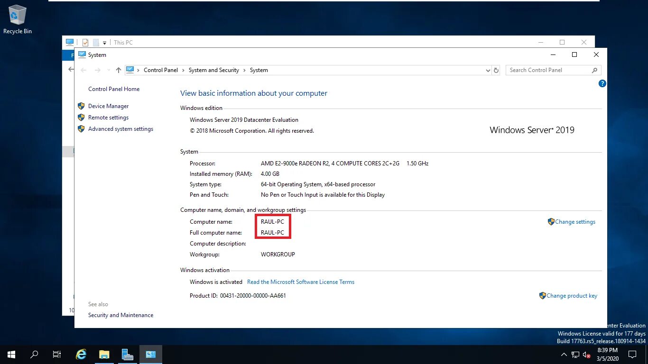Click the System and Security breadcrumb
This screenshot has width=648, height=364.
214,70
